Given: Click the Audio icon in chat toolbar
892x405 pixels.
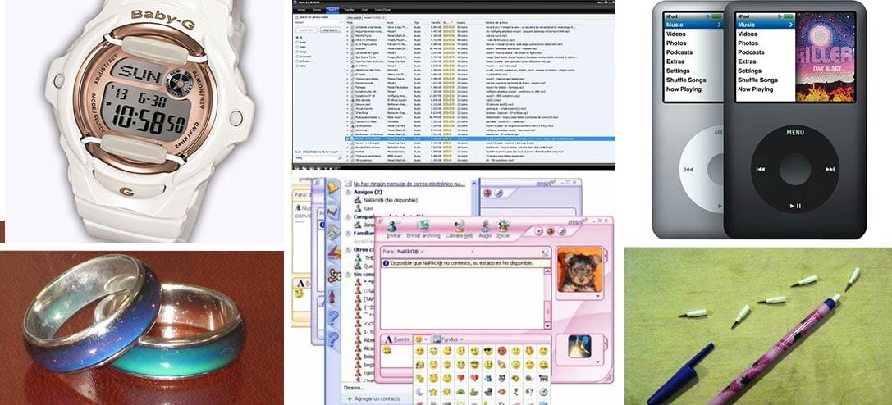Looking at the screenshot, I should click(x=485, y=227).
